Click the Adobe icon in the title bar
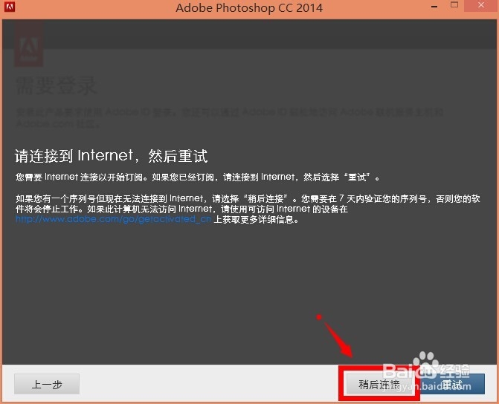The height and width of the screenshot is (404, 499). pyautogui.click(x=9, y=7)
